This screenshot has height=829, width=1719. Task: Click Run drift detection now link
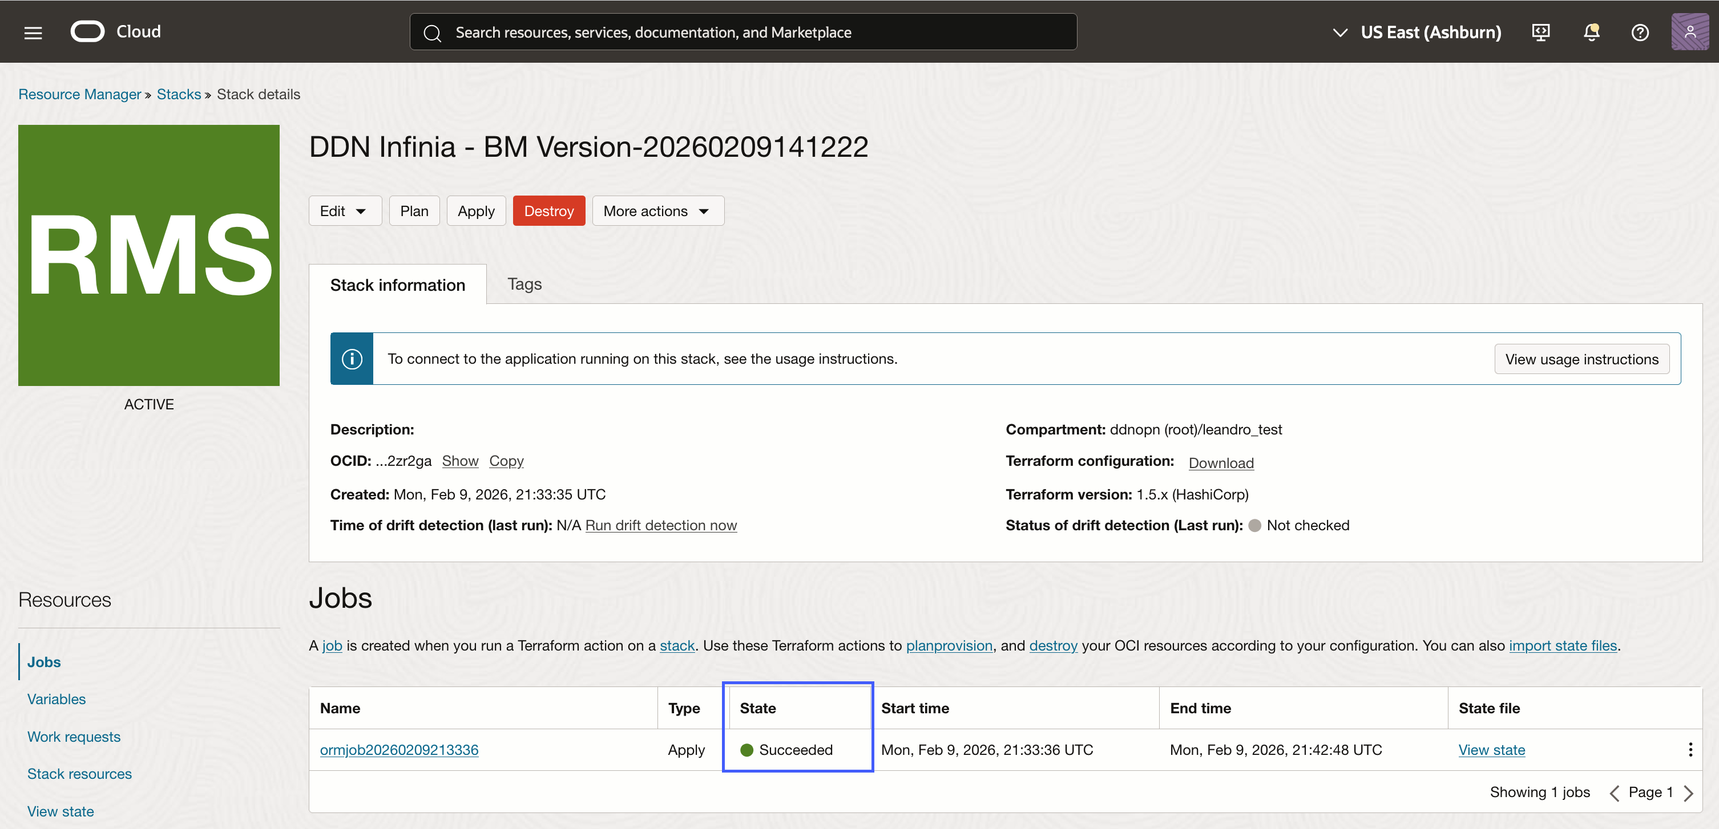(x=660, y=525)
